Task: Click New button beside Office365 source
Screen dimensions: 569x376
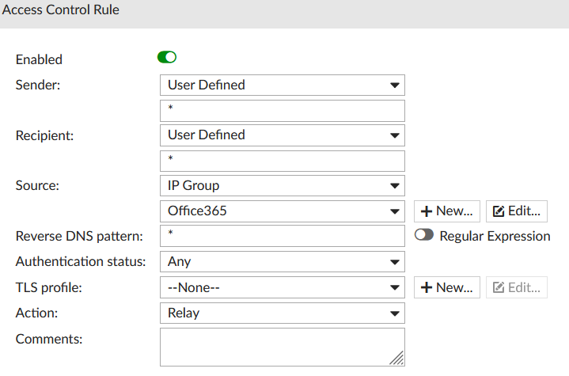Action: pos(446,211)
